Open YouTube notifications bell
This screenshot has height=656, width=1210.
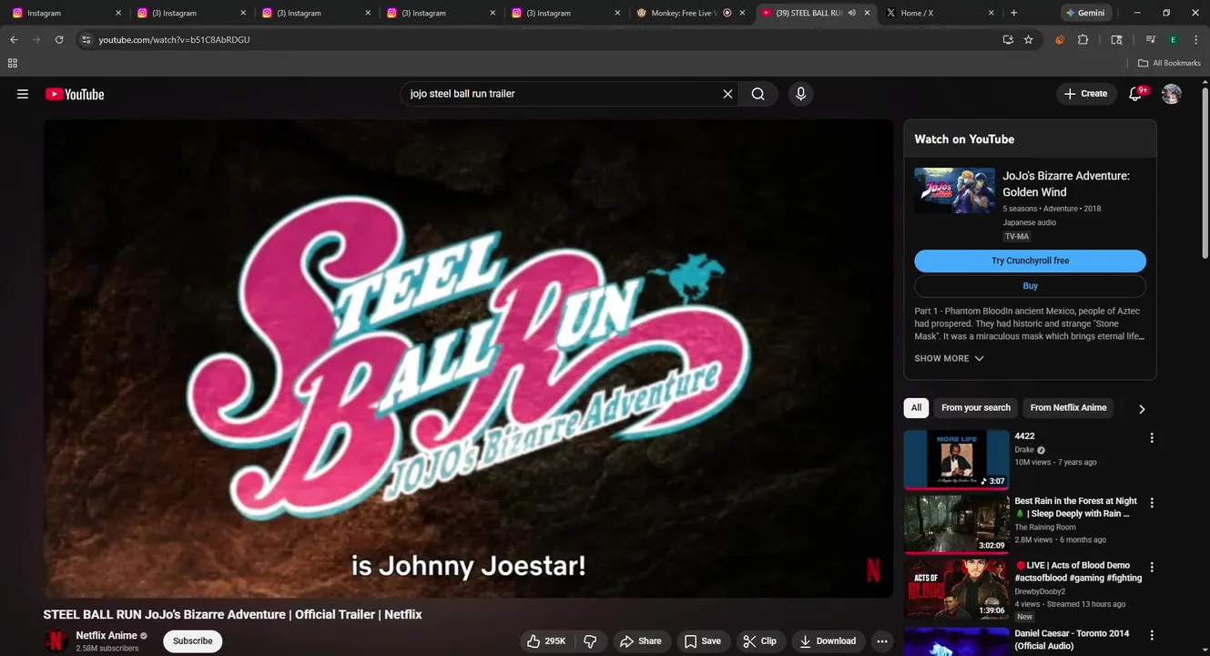tap(1135, 94)
